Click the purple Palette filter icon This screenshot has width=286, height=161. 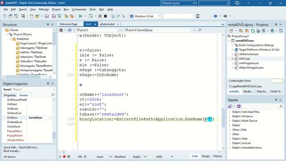pos(239,106)
